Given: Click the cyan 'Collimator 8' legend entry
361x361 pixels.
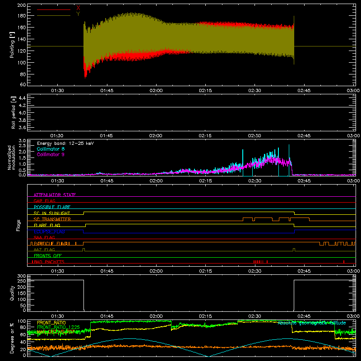Looking at the screenshot, I should point(51,149).
